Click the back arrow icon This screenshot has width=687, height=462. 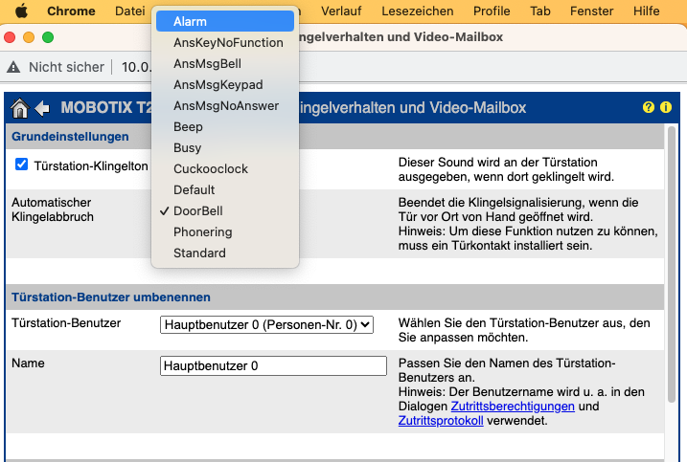click(x=42, y=108)
